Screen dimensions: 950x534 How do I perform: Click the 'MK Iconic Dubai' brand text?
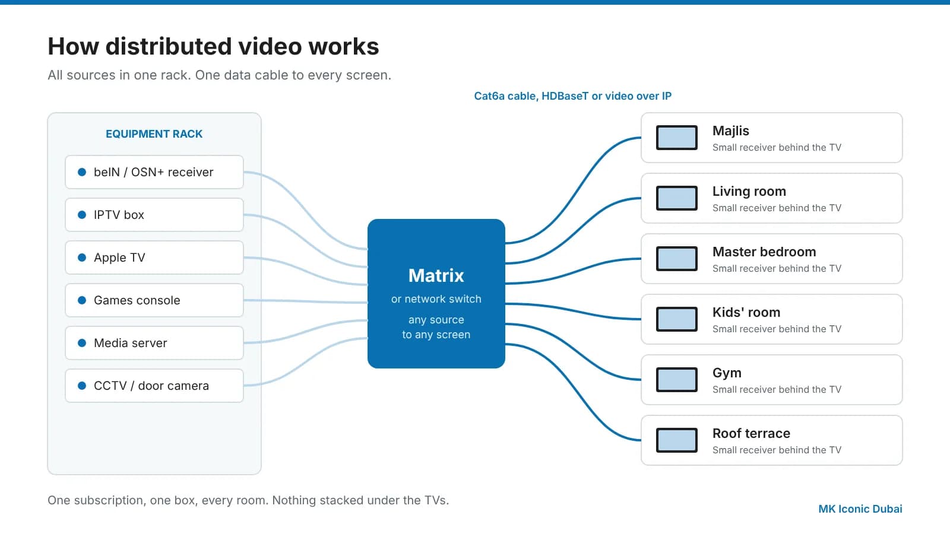coord(860,509)
